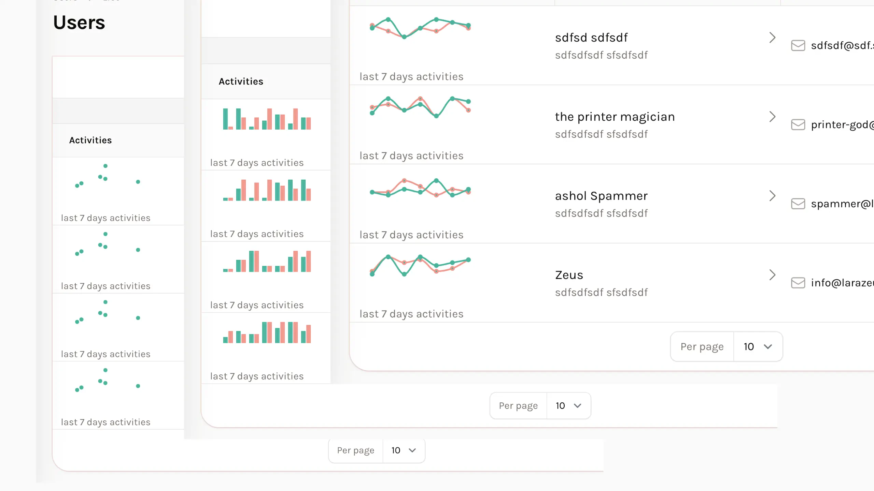Click the email icon for the printer magician

coord(798,124)
